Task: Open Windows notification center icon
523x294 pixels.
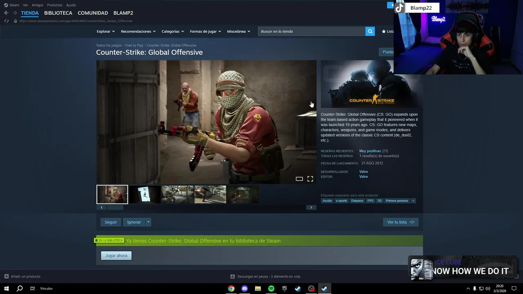Action: point(514,289)
